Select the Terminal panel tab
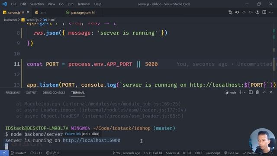This screenshot has width=277, height=156. click(x=78, y=92)
